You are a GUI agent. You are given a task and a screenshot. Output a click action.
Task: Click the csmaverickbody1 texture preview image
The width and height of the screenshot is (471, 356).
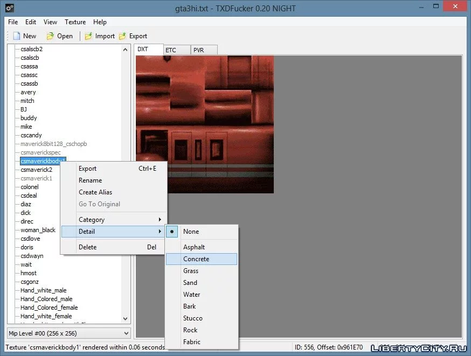point(205,124)
